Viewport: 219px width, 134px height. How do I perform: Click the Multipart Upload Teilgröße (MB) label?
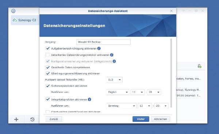point(65,80)
